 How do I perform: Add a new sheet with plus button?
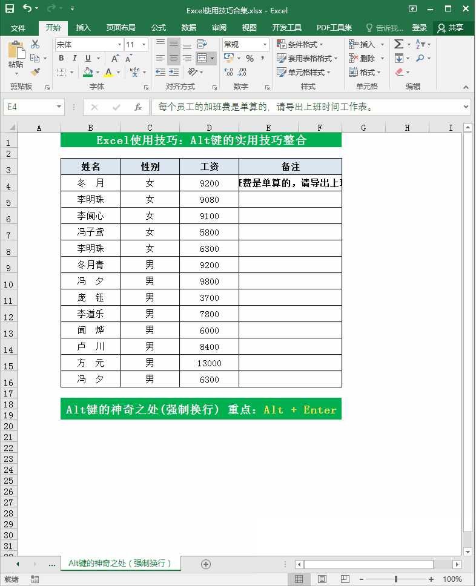[x=206, y=564]
